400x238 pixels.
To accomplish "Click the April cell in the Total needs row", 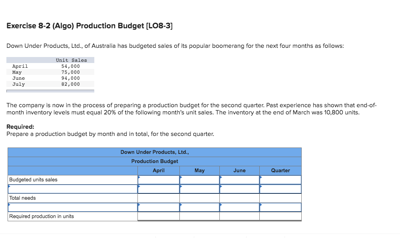I will click(159, 198).
